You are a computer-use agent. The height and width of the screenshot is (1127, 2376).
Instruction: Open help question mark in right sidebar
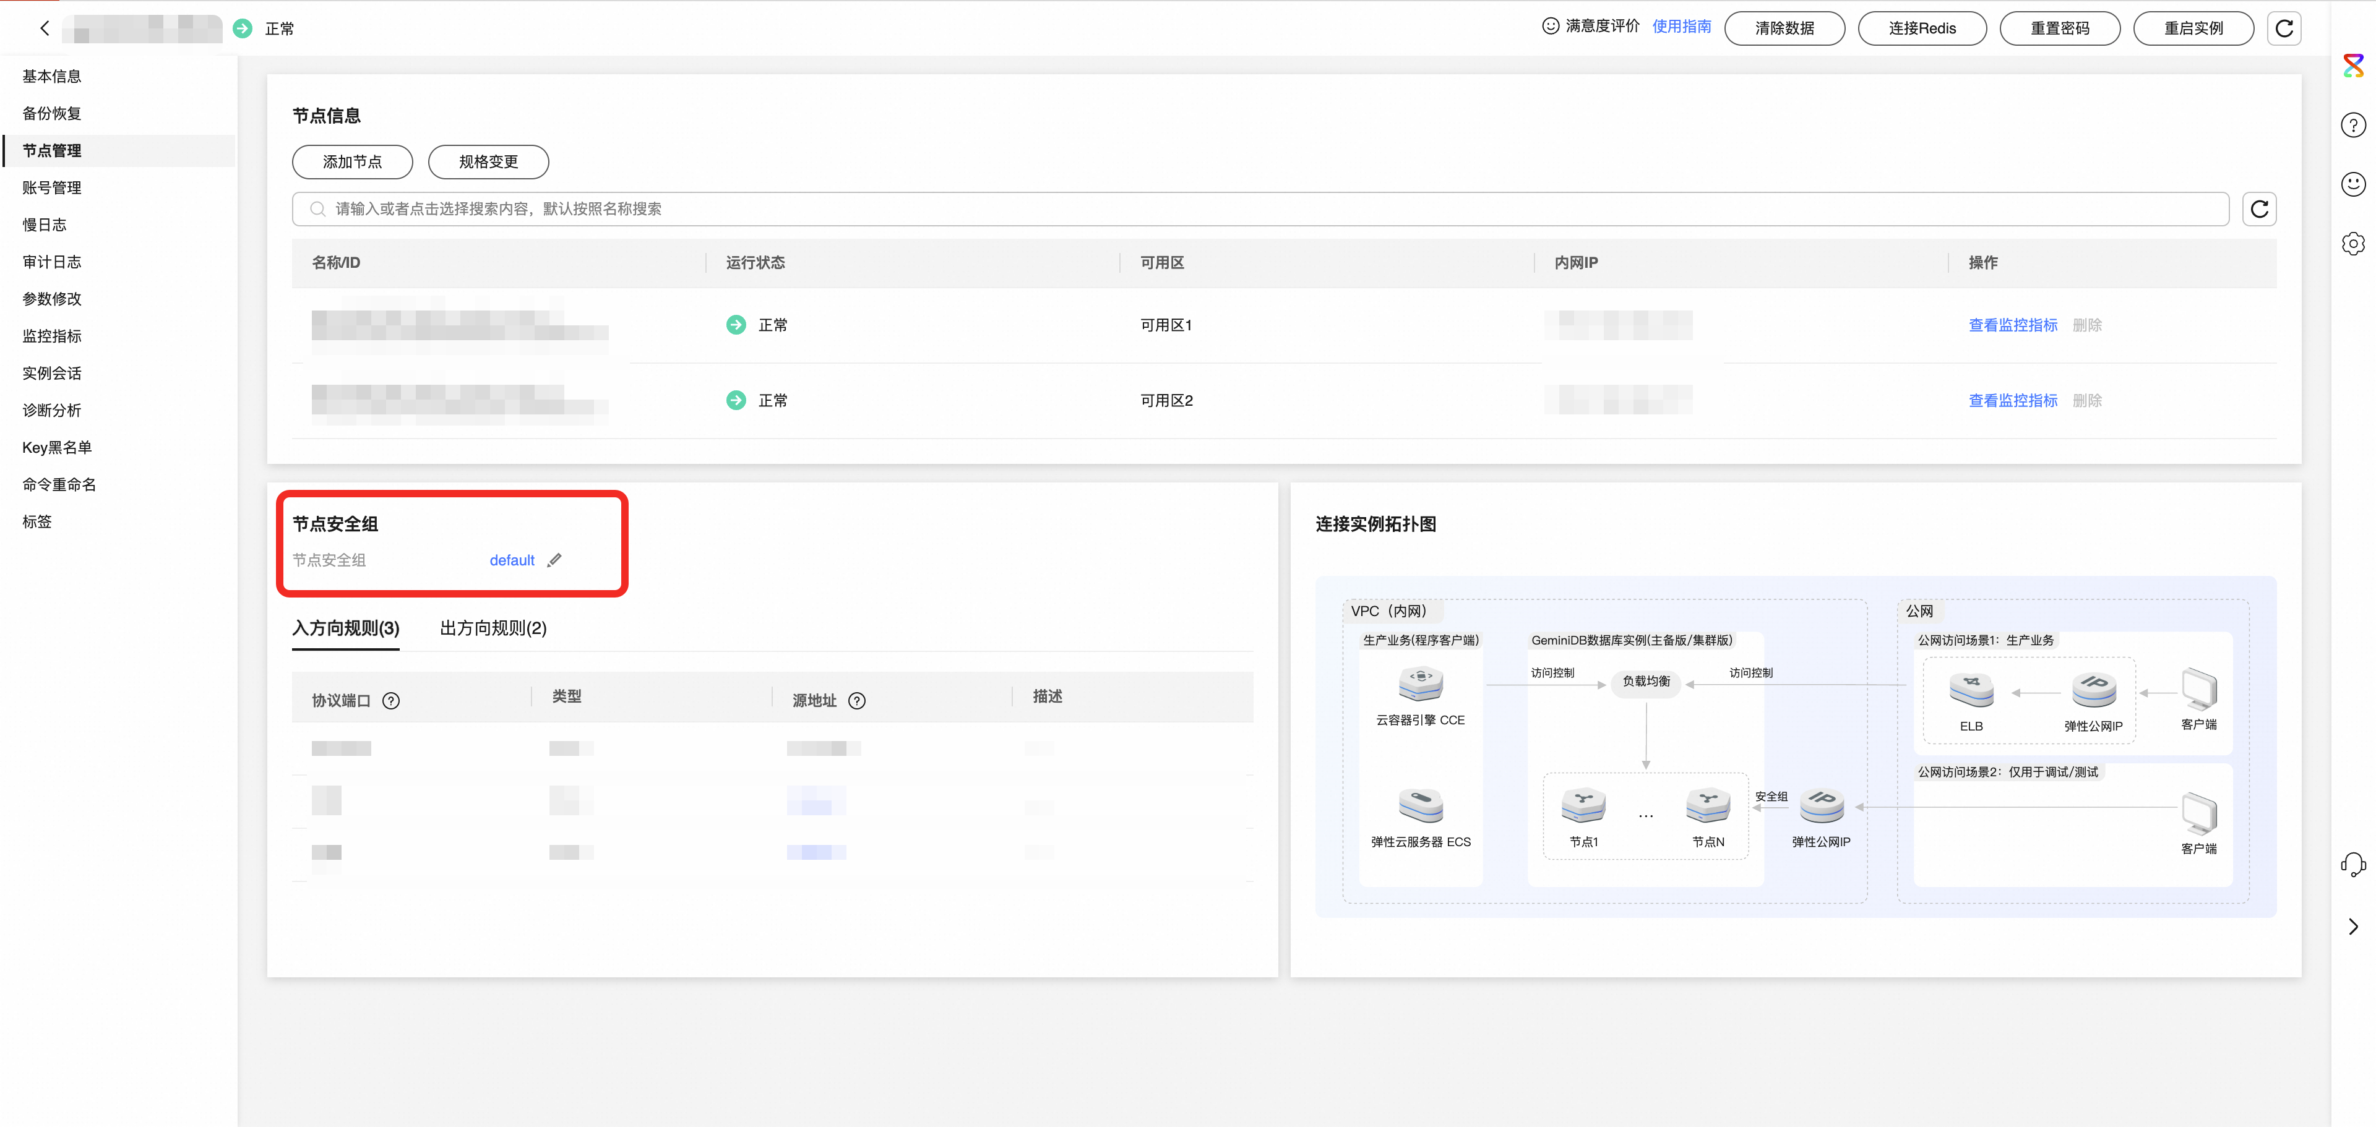pyautogui.click(x=2353, y=126)
